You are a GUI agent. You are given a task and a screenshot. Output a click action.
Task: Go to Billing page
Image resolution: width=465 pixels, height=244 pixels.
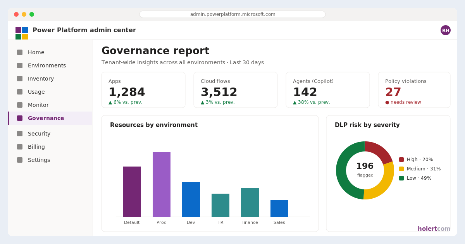50,147
